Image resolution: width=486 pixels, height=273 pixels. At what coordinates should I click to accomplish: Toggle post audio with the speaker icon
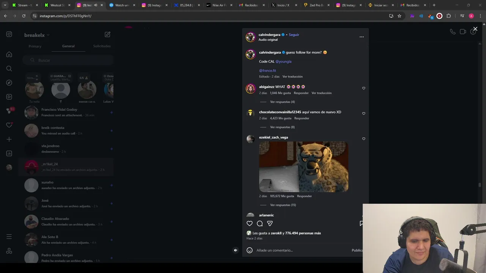[236, 250]
